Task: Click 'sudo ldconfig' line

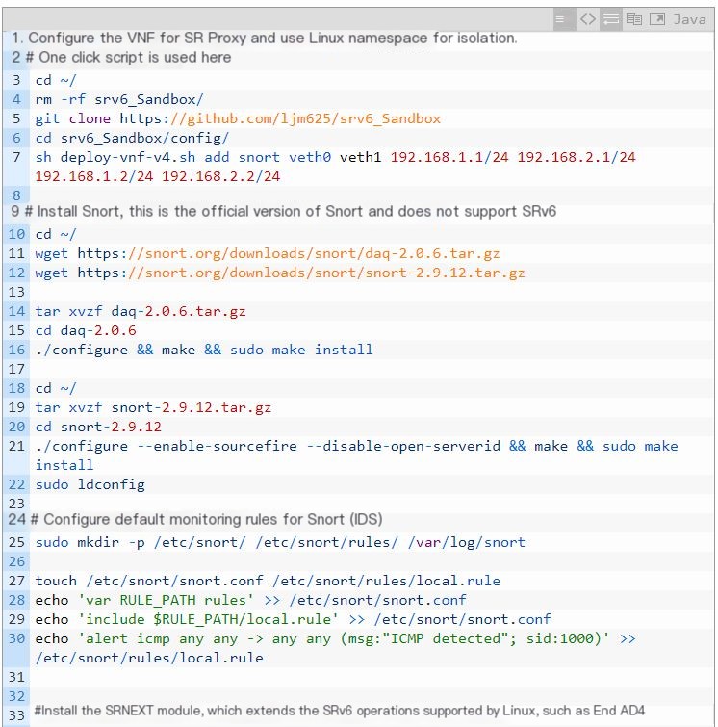Action: (90, 484)
